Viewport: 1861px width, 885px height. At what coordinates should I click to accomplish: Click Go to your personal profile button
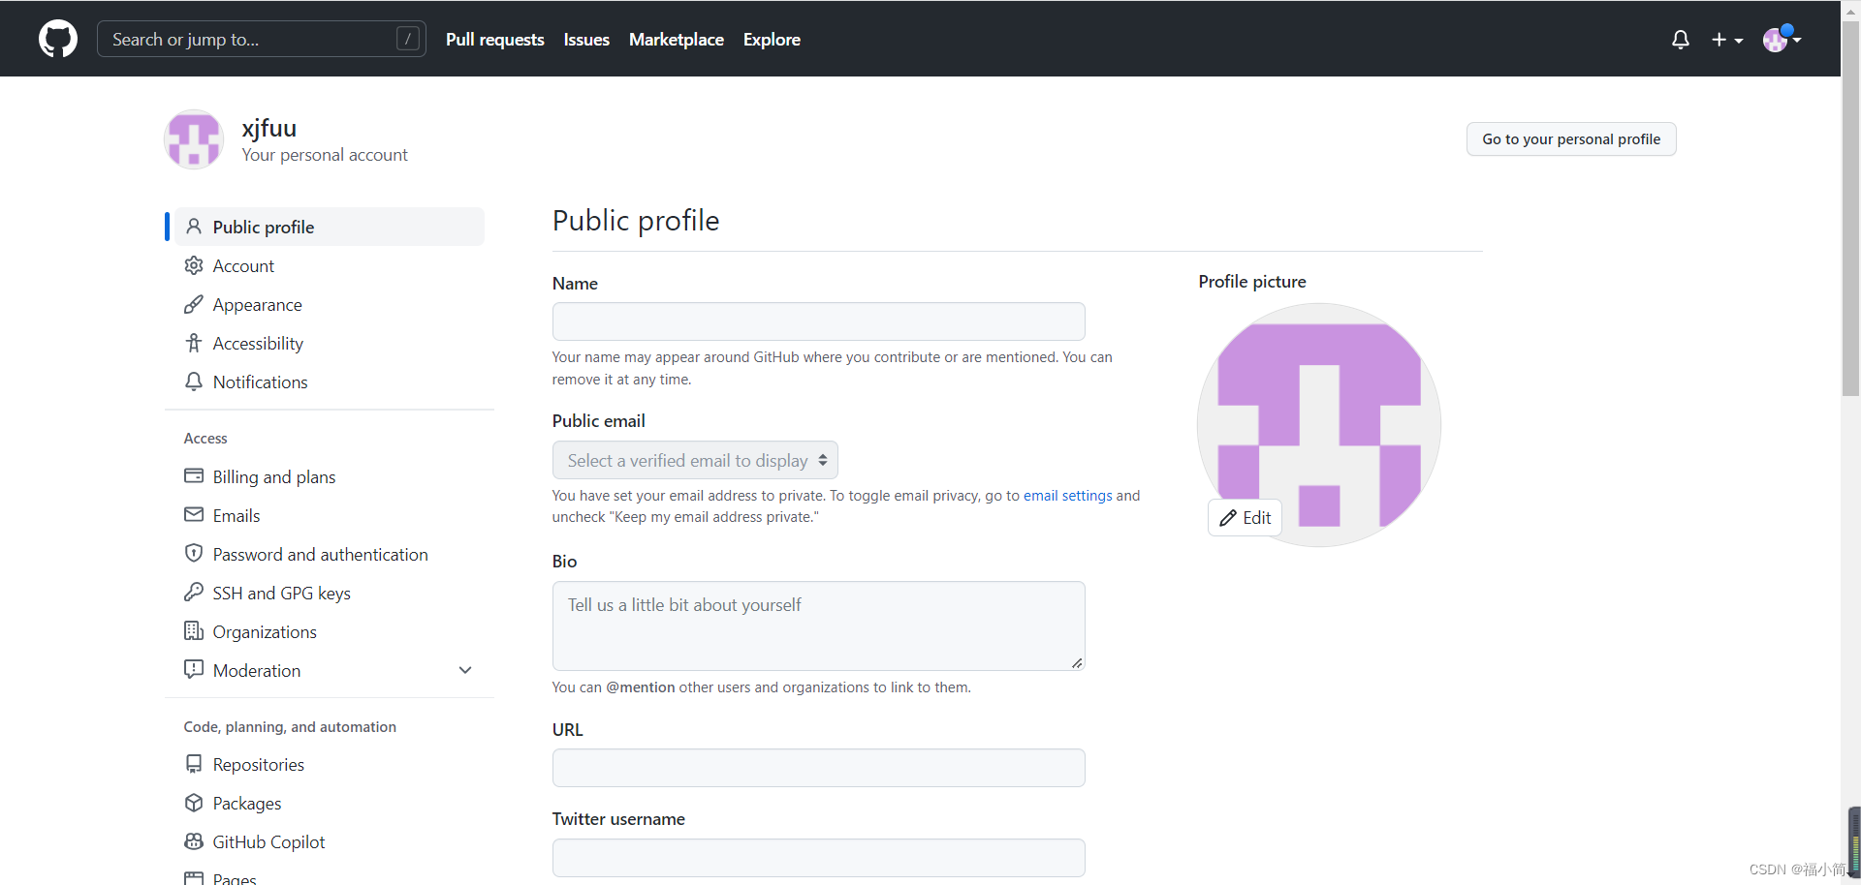point(1571,138)
